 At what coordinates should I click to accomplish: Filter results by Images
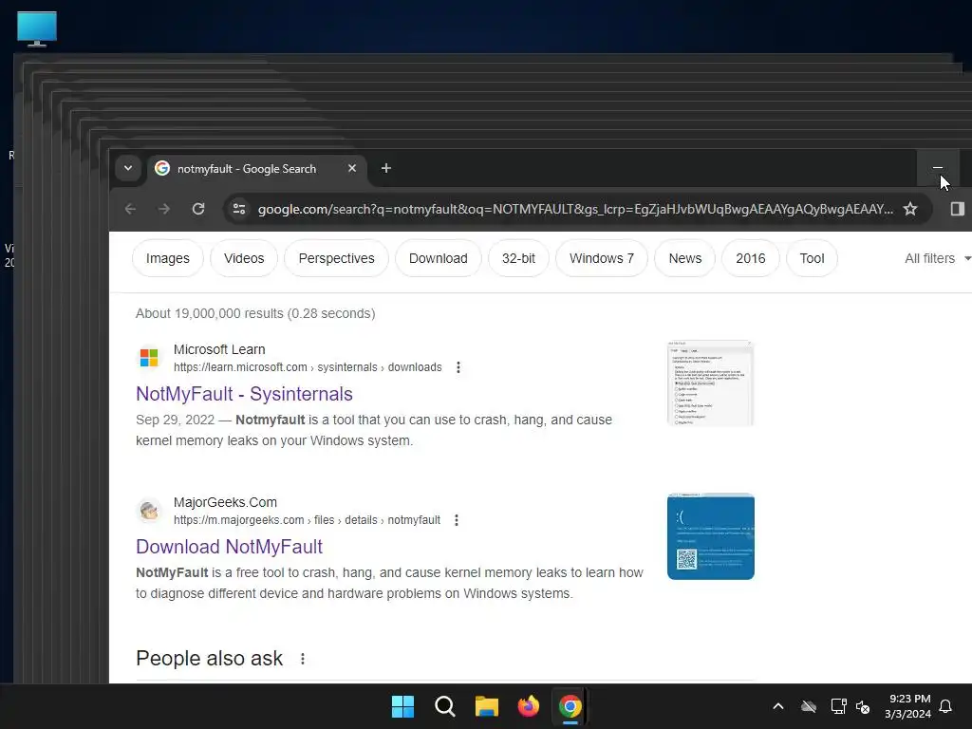point(168,258)
